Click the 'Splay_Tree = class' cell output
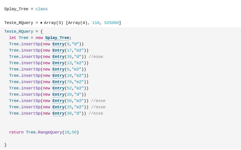This screenshot has width=241, height=150. [26, 9]
